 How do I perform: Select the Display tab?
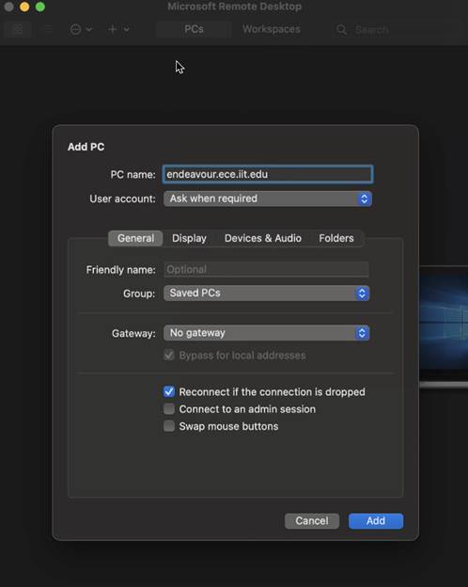click(x=189, y=238)
